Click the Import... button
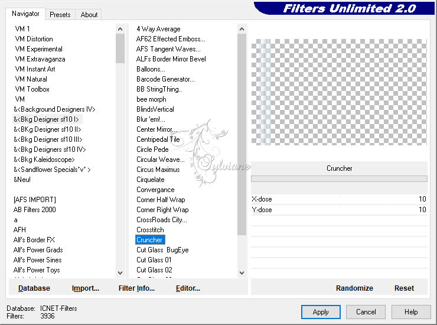The width and height of the screenshot is (437, 325). click(x=86, y=288)
